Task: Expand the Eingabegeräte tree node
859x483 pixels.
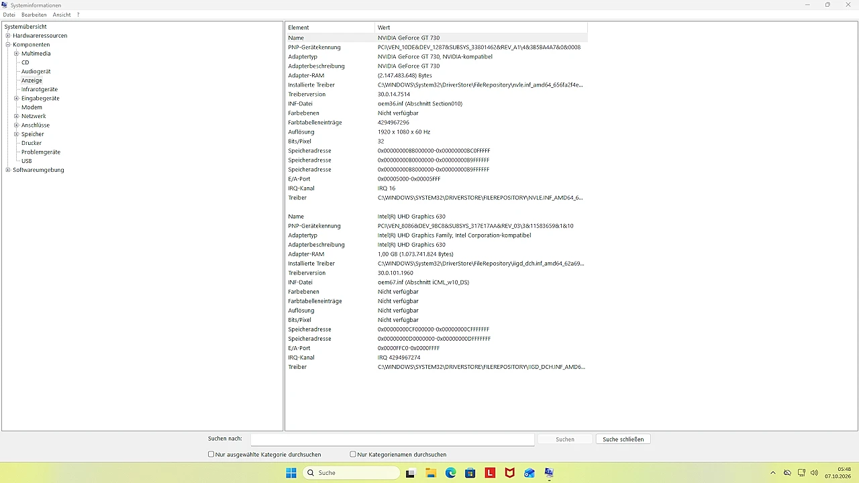Action: click(x=16, y=99)
